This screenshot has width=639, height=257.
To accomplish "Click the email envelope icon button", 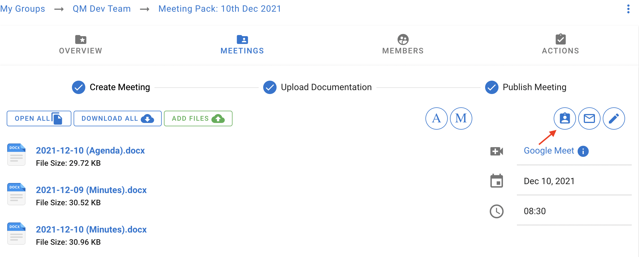I will [x=589, y=118].
